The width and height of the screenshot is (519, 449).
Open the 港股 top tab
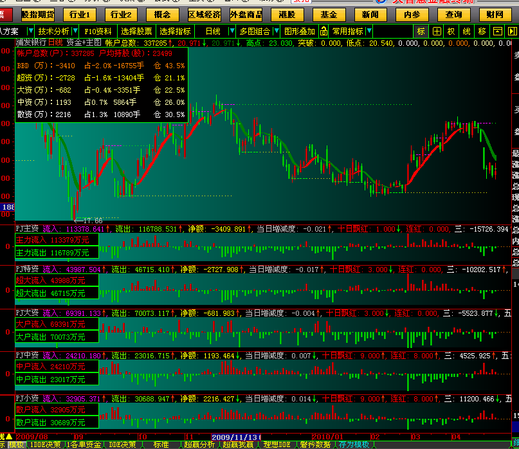(x=287, y=15)
